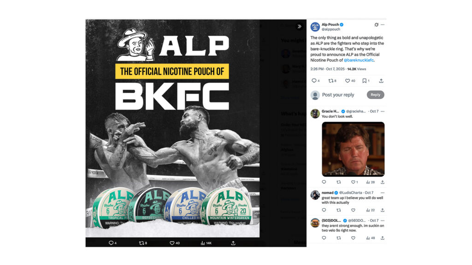
Task: Repost nomad's reply
Action: (x=339, y=210)
